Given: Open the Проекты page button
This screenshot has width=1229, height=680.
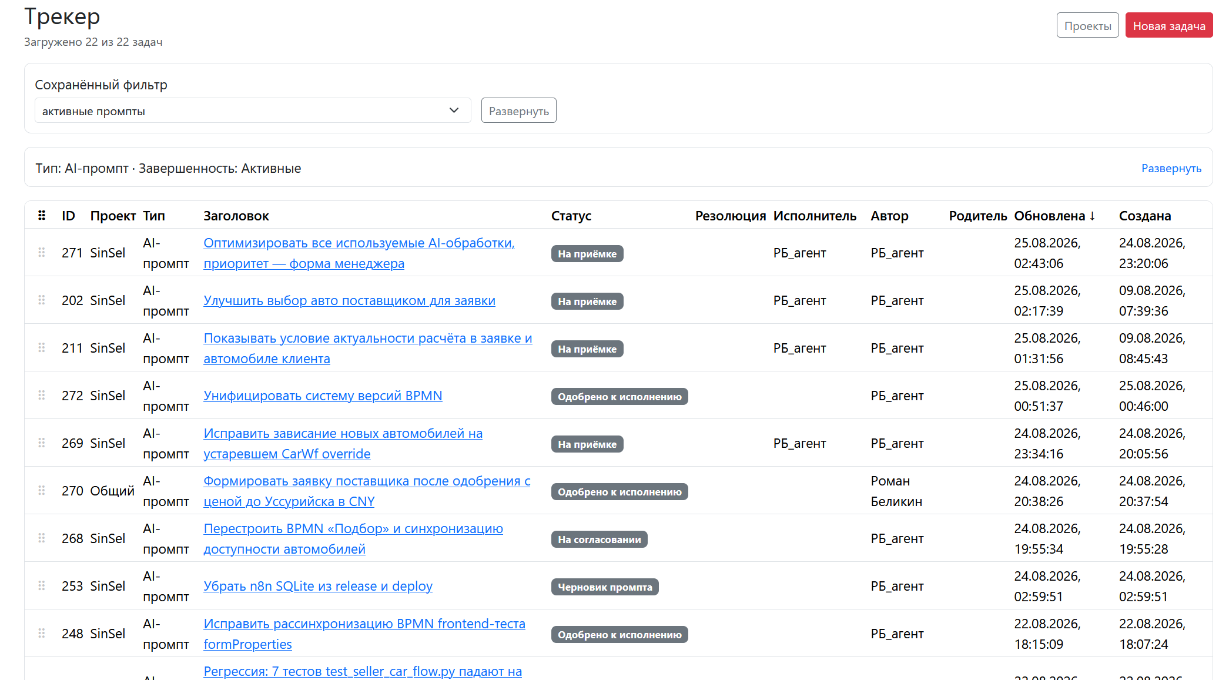Looking at the screenshot, I should (1087, 25).
